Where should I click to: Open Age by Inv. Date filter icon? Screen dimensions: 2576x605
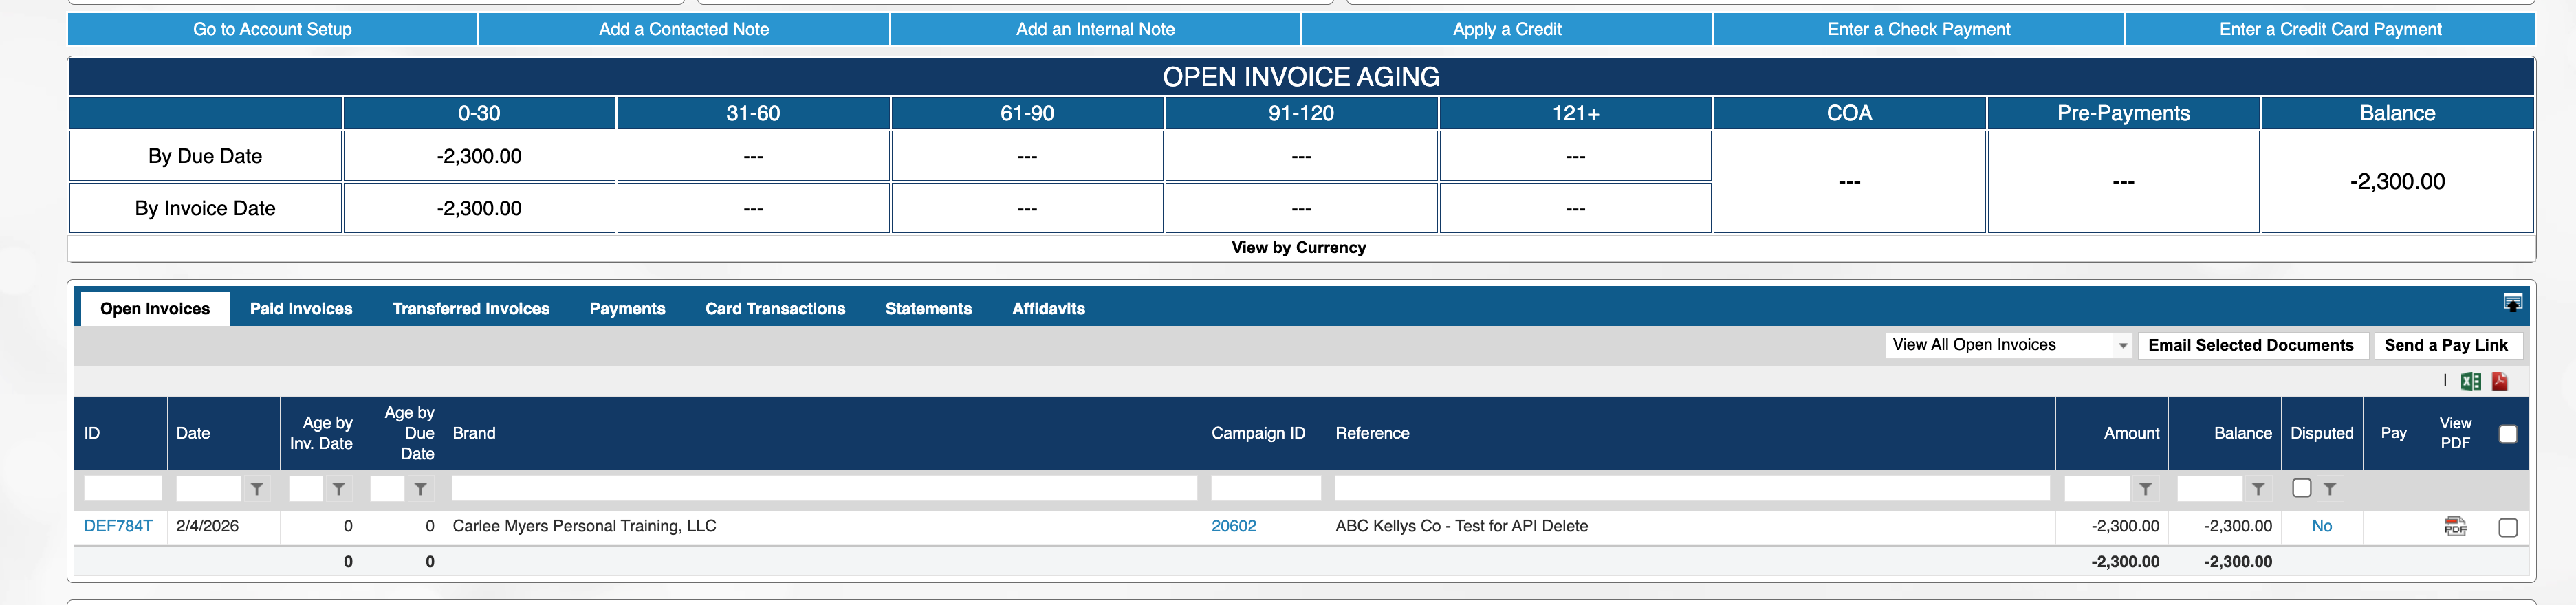pos(339,489)
